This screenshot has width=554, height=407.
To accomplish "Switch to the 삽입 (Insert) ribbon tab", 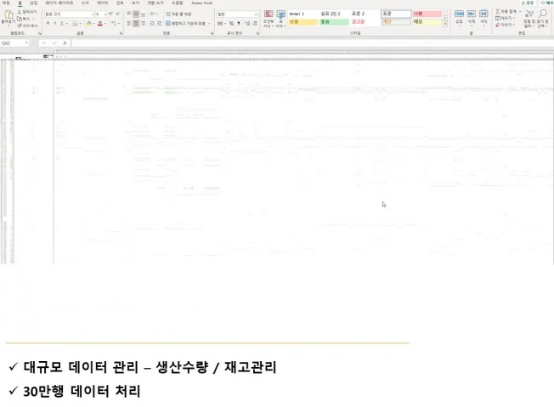I will pos(34,3).
